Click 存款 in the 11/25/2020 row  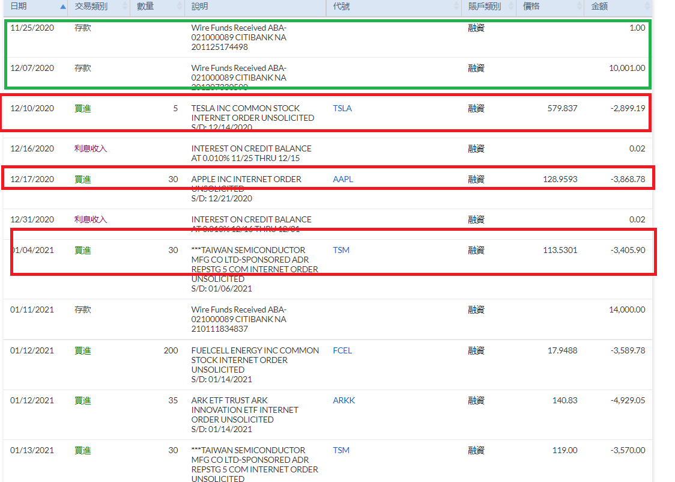click(83, 28)
